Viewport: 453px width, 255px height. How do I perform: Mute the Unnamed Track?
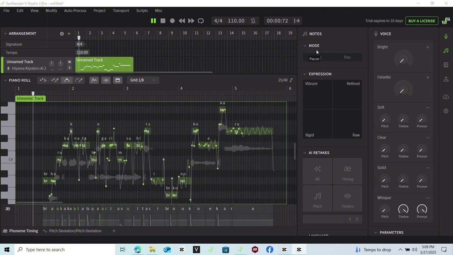[x=69, y=62]
